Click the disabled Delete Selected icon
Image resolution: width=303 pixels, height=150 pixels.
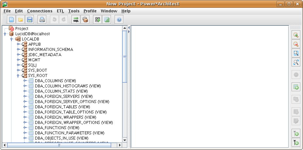click(296, 75)
